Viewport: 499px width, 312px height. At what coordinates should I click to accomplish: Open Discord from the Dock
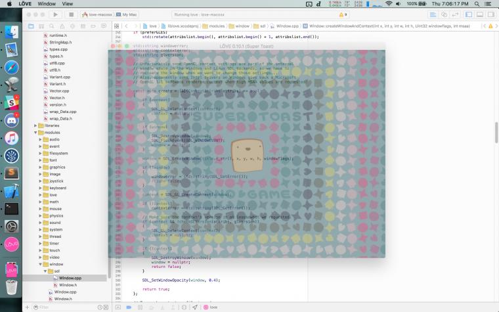pos(11,121)
